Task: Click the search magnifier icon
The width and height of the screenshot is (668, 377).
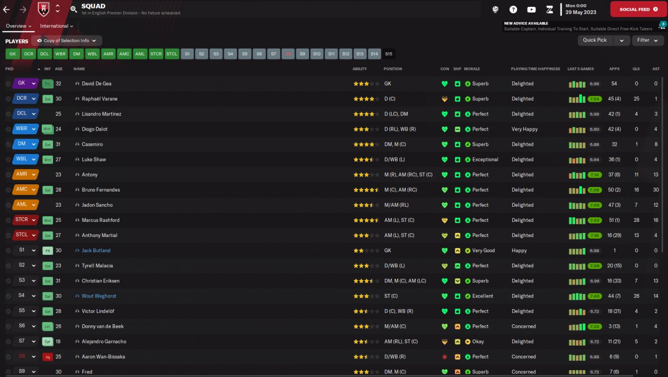Action: [74, 9]
